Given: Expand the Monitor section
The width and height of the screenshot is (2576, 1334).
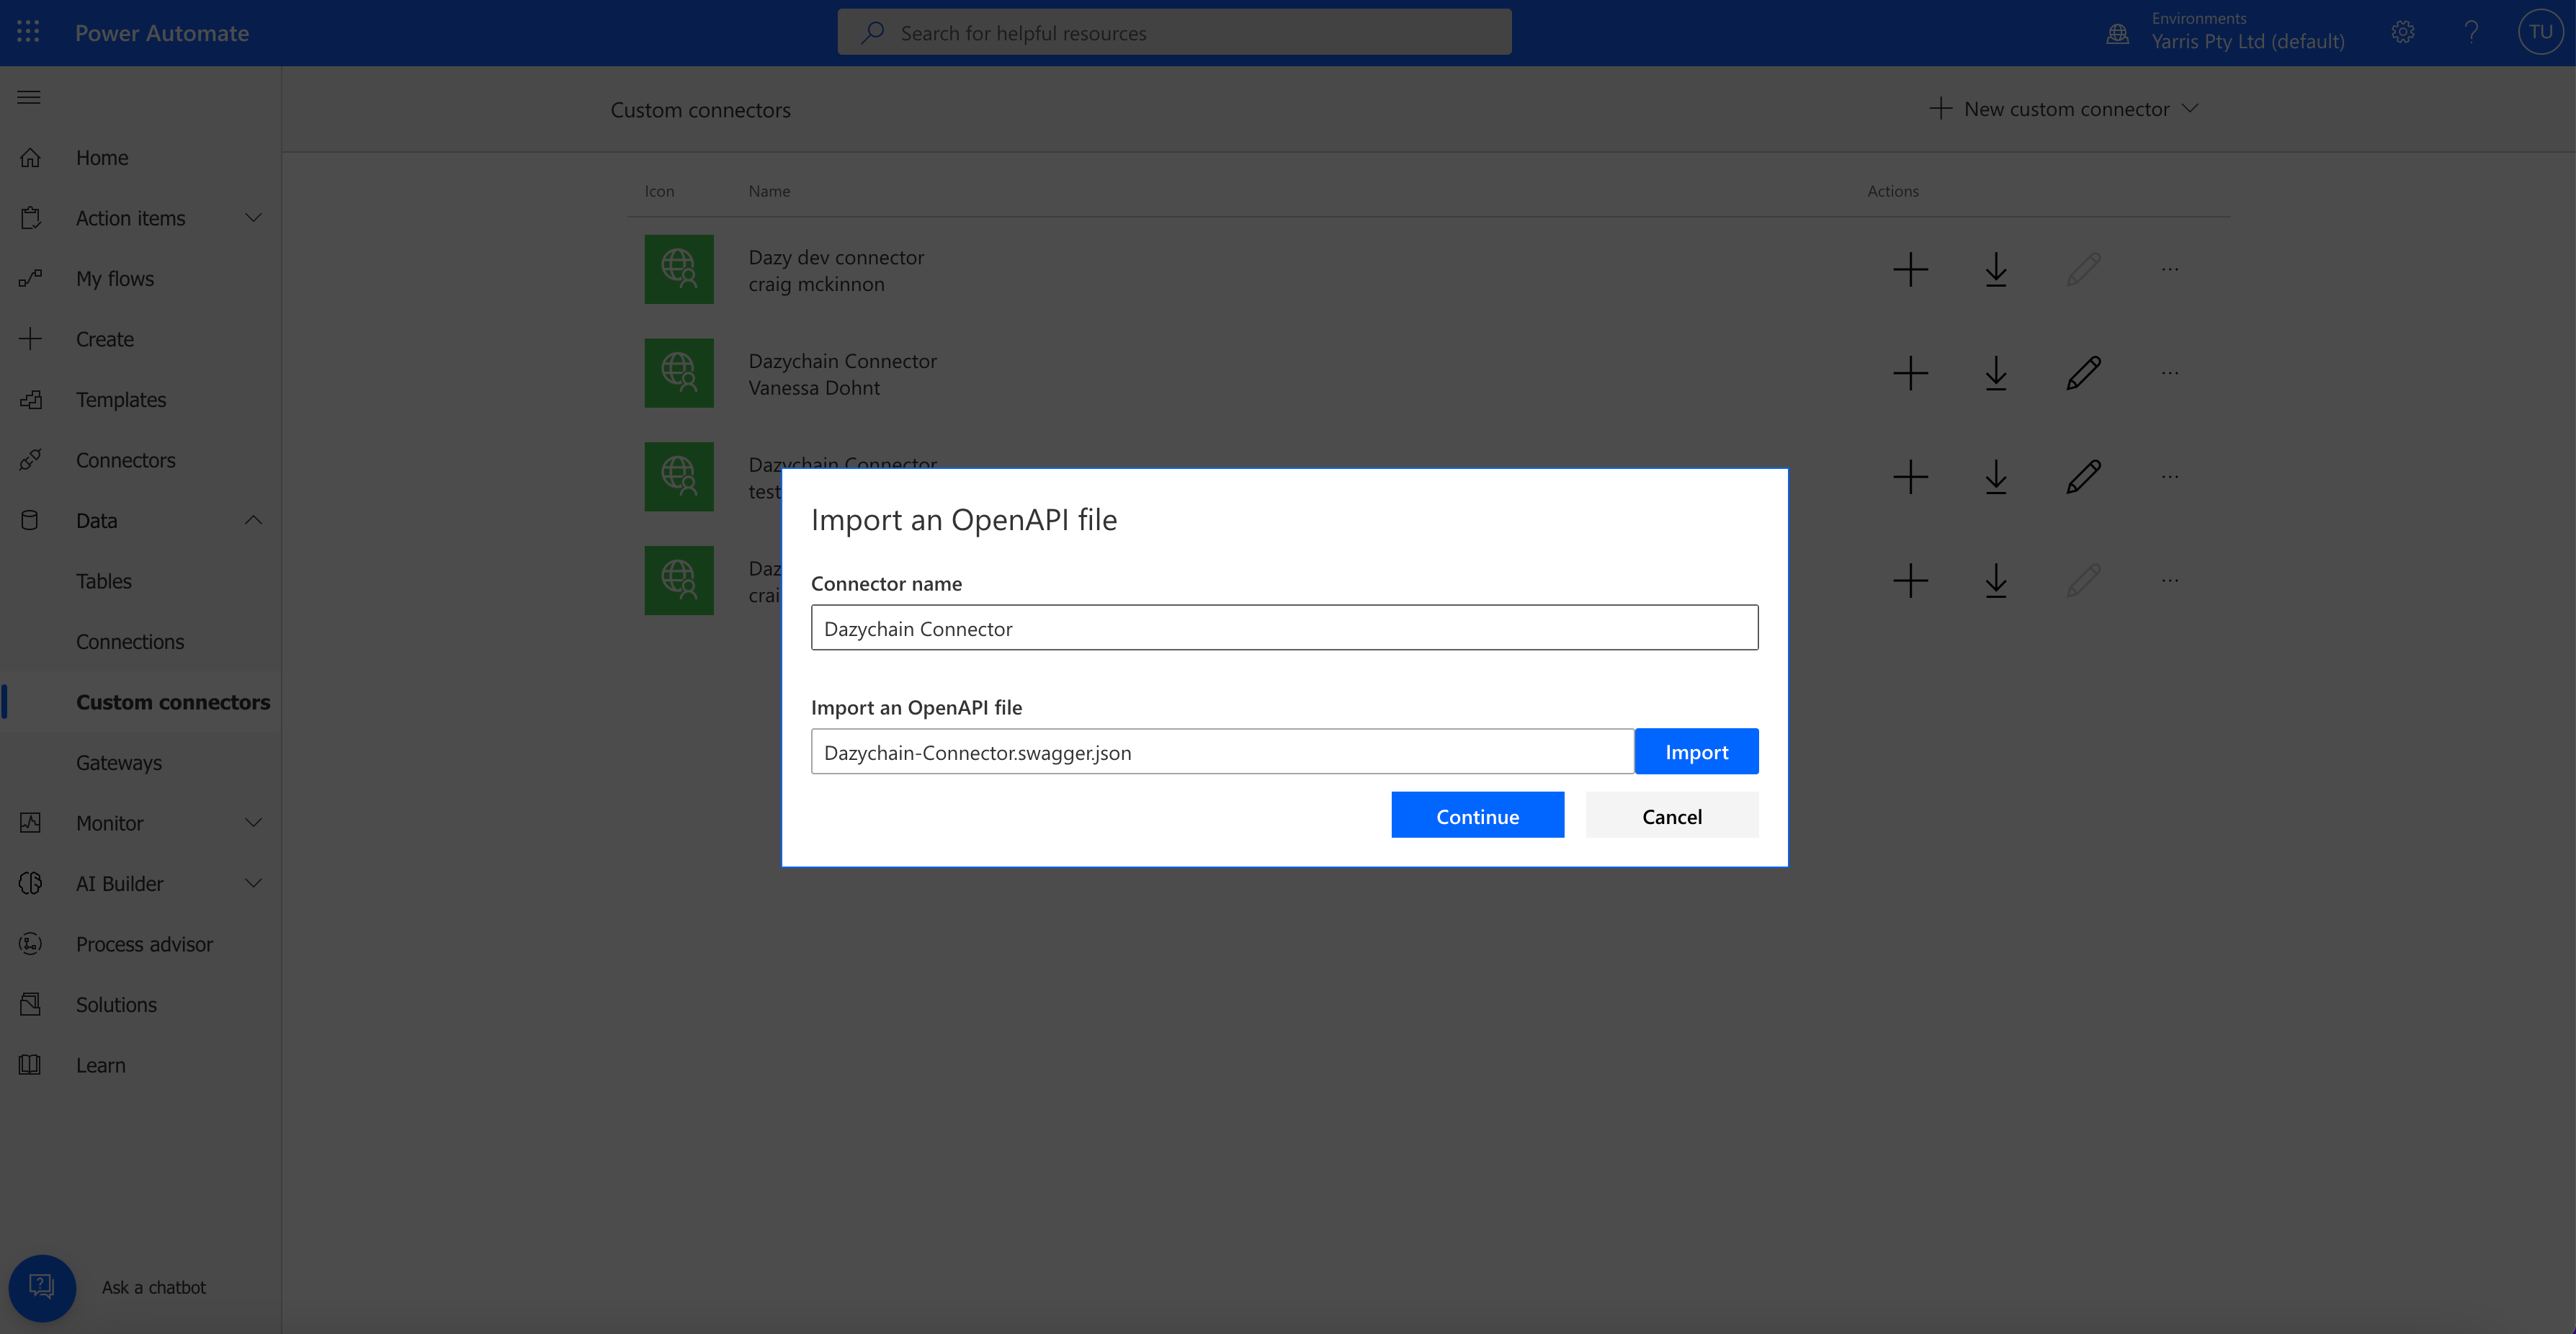Looking at the screenshot, I should click(x=253, y=823).
